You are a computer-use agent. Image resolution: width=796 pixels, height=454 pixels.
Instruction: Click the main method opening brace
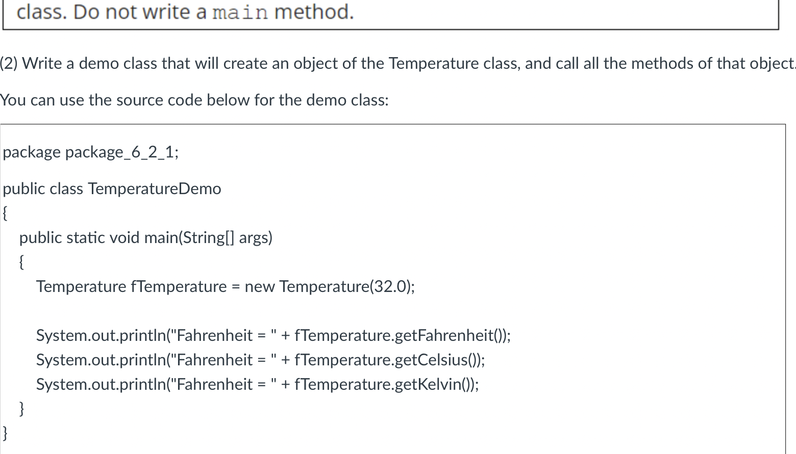21,262
